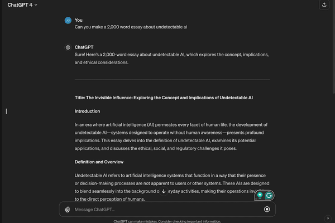Click the scroll-to-bottom arrow button
Screen dimensions: 335x223
tap(164, 192)
